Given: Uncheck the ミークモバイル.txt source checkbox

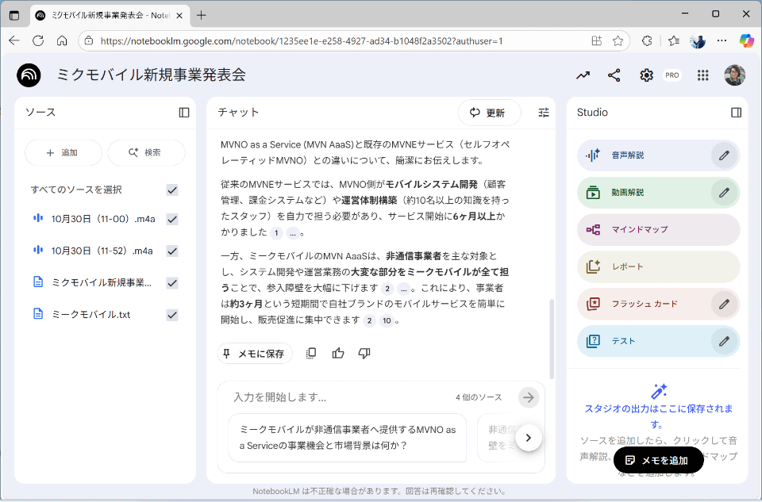Looking at the screenshot, I should [172, 315].
